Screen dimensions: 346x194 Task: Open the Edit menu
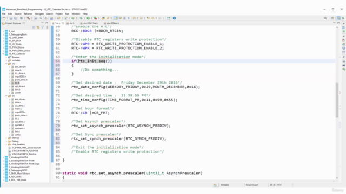click(10, 13)
